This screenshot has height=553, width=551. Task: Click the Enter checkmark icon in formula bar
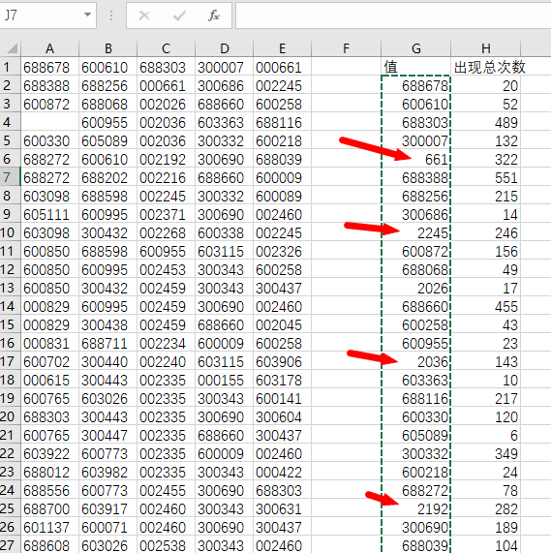point(179,15)
